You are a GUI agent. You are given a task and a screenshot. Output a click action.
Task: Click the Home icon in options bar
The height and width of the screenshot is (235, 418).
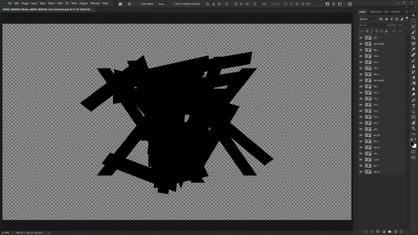tap(120, 4)
